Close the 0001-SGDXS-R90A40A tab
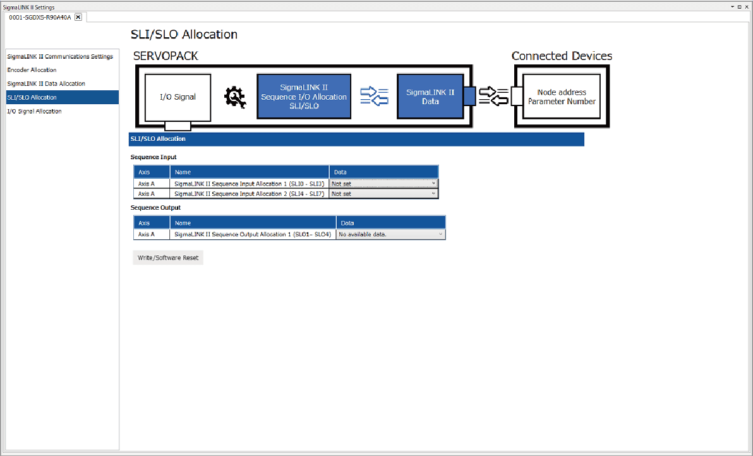Viewport: 753px width, 456px height. click(78, 17)
